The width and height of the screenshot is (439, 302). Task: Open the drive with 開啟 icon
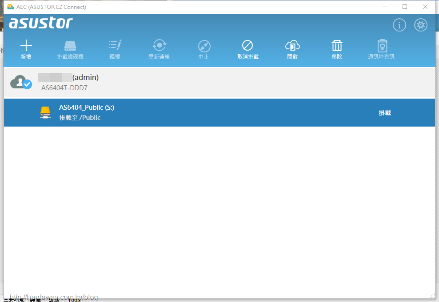click(292, 46)
